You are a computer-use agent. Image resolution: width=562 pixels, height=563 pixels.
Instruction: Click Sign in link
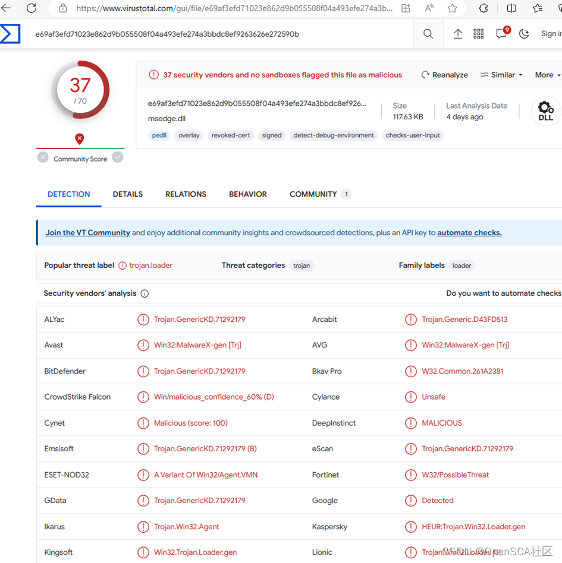[x=551, y=33]
